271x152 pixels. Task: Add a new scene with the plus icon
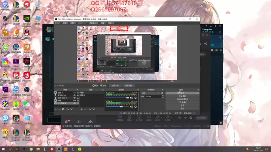tap(82, 109)
